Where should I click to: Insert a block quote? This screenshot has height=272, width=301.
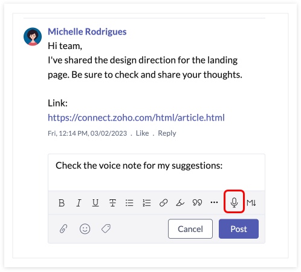point(197,202)
